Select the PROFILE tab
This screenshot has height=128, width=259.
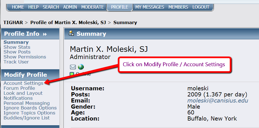click(x=120, y=7)
